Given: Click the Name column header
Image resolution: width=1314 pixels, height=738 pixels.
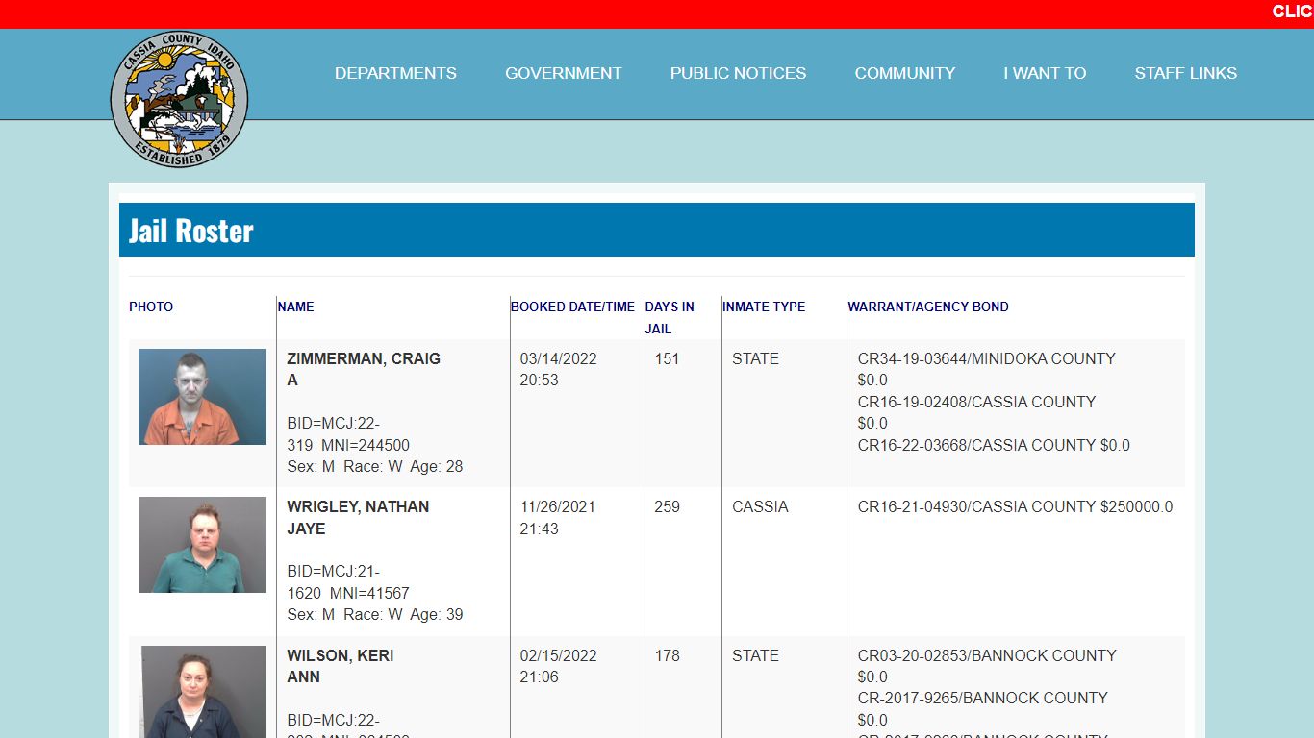Looking at the screenshot, I should pyautogui.click(x=296, y=307).
